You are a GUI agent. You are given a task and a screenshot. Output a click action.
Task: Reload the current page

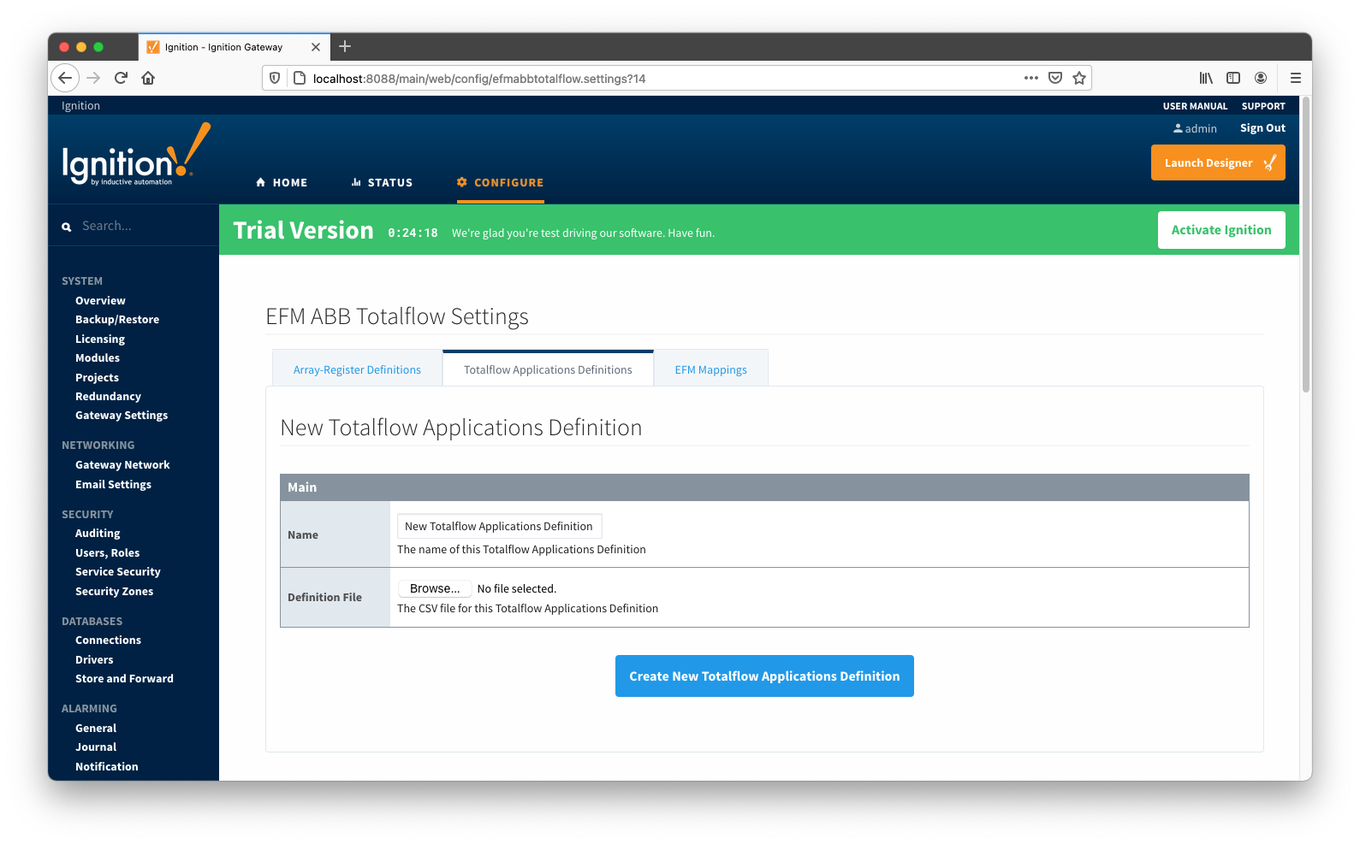[x=121, y=78]
